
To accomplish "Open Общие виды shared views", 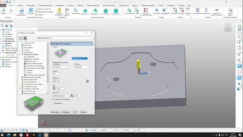I will coord(230,12).
